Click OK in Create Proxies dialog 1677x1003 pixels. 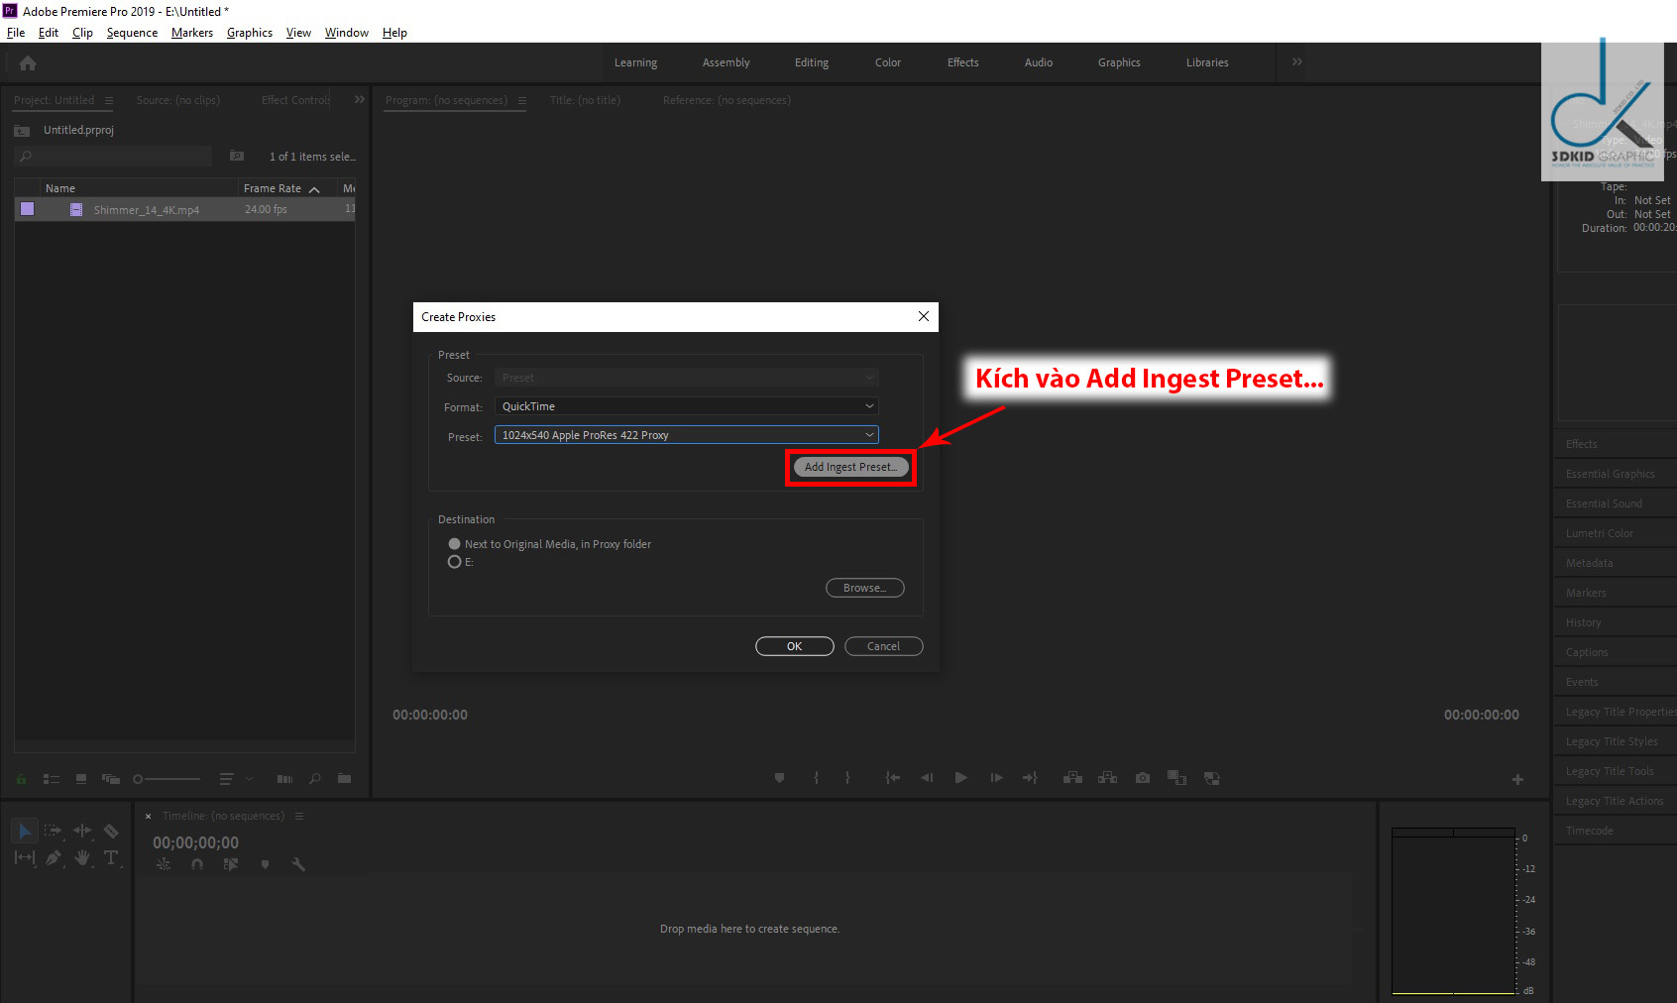coord(795,646)
